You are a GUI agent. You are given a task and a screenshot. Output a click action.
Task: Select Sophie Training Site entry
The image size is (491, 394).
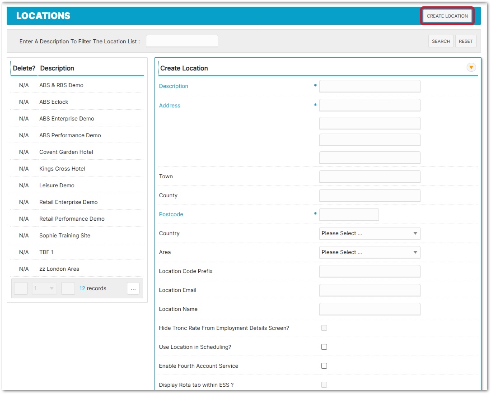65,236
